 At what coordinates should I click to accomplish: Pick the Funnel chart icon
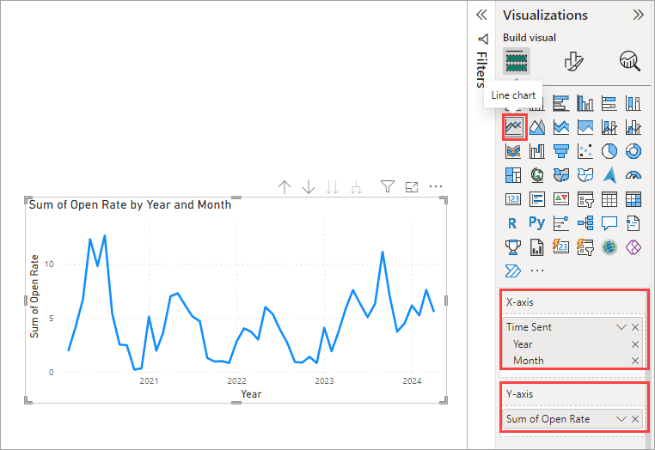561,151
